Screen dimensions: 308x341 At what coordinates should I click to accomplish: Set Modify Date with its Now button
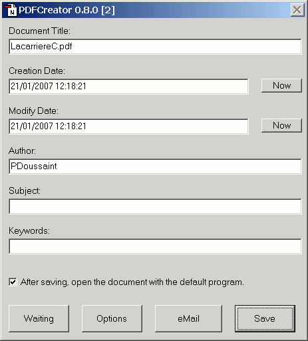tap(281, 125)
